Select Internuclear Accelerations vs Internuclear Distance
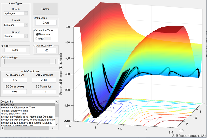Image resolution: width=207 pixels, height=138 pixels. coord(27,120)
